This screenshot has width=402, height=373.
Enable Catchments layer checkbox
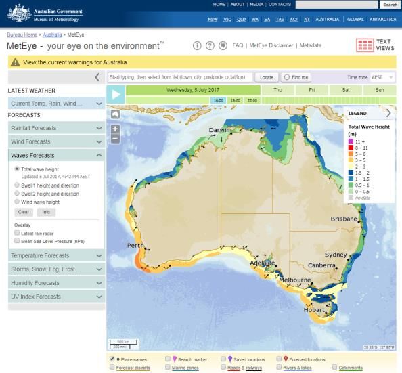[334, 367]
